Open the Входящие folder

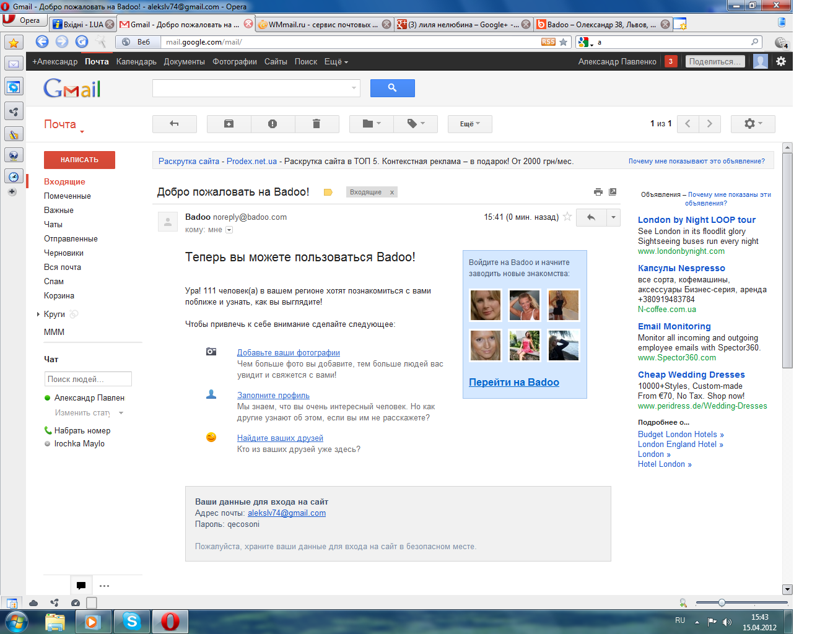click(64, 181)
